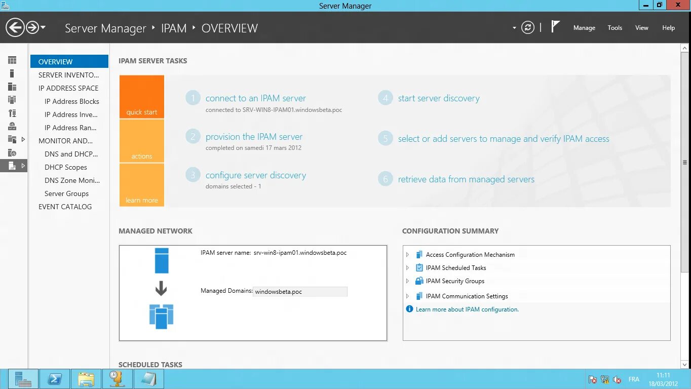Open the muted volume icon in system tray

(617, 379)
